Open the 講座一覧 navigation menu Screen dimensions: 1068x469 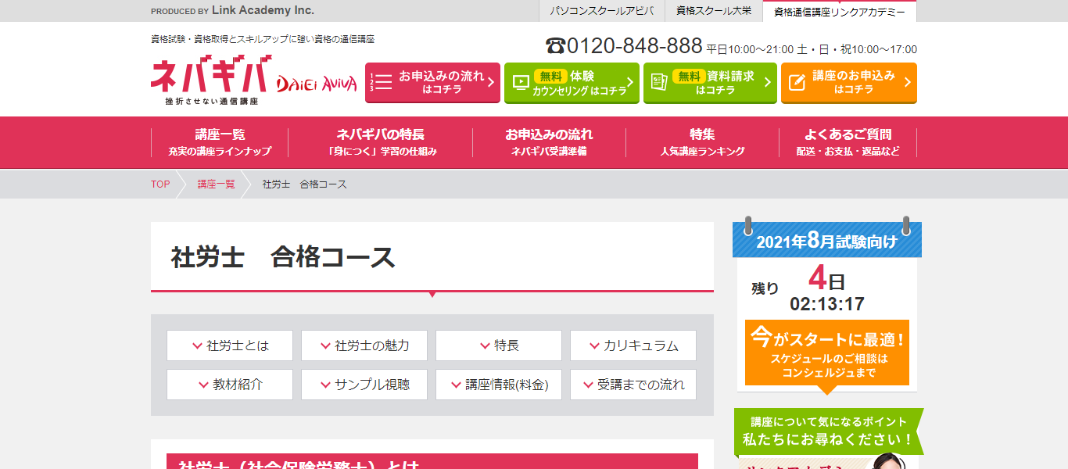(220, 142)
